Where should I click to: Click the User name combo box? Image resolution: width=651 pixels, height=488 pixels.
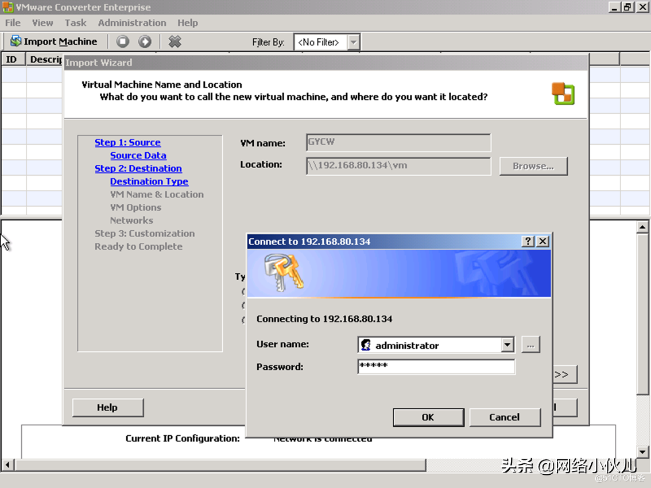tap(436, 344)
